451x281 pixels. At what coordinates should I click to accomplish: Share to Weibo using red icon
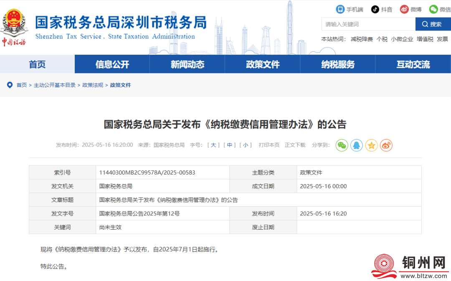pos(386,145)
